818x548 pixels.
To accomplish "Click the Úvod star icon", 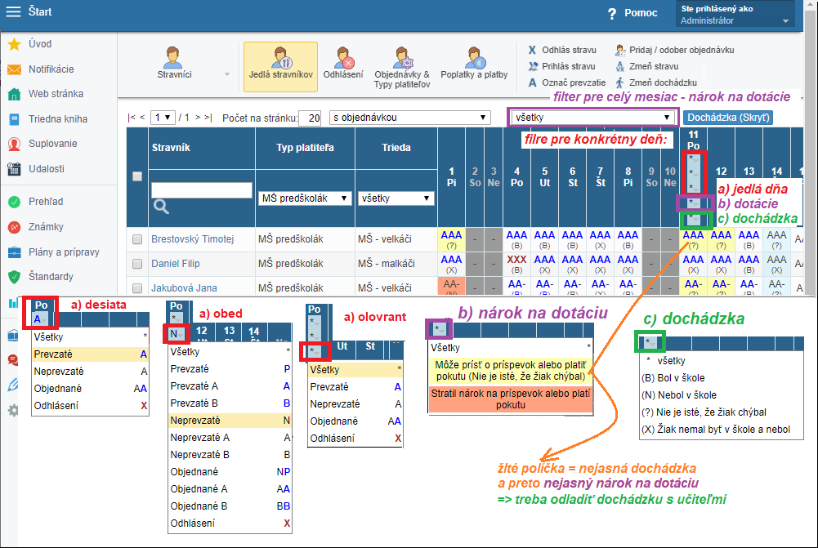I will [x=14, y=44].
